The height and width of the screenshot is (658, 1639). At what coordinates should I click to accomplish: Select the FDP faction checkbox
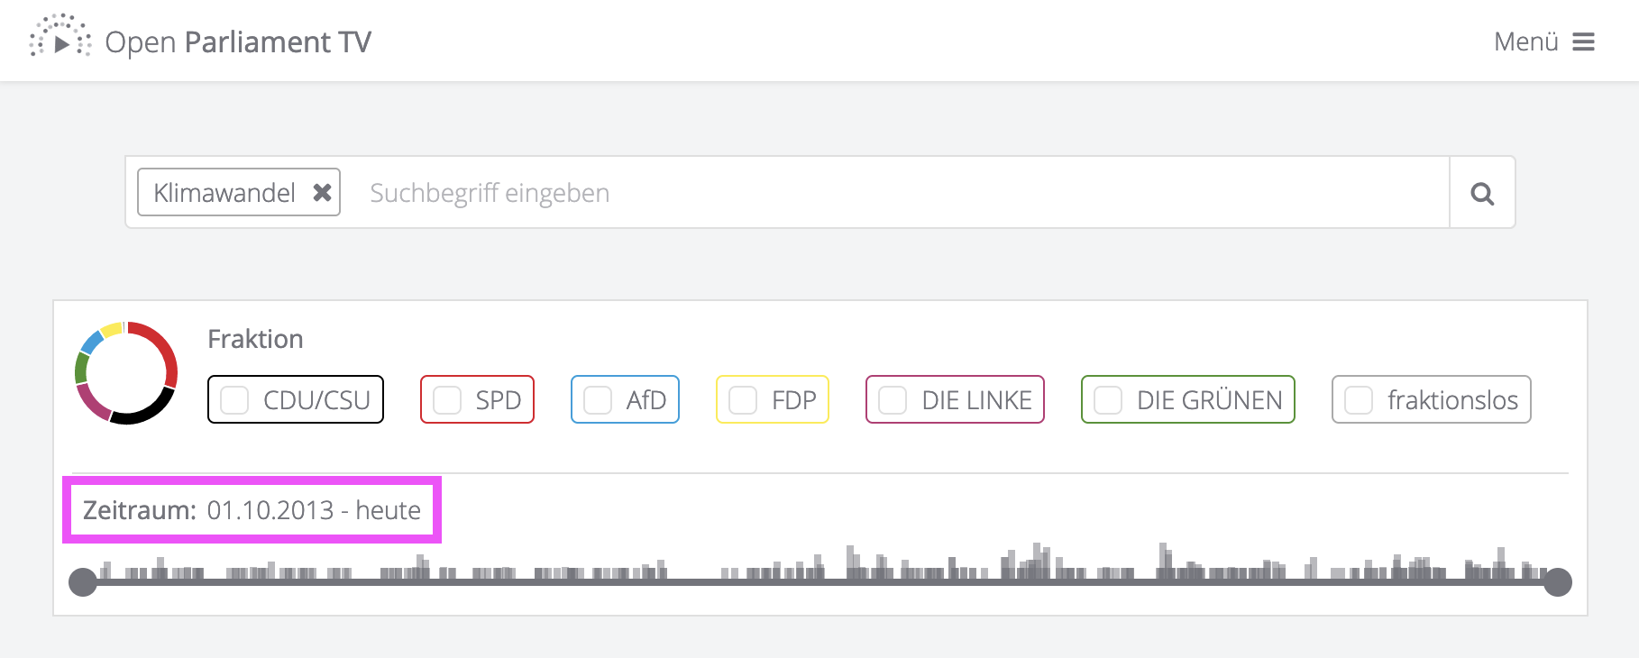tap(743, 400)
